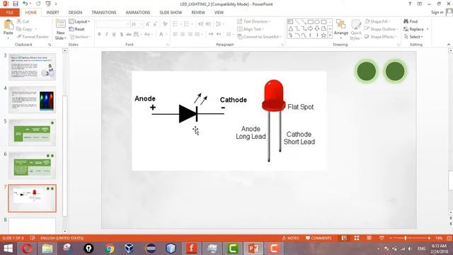Toggle the Comments pane in status bar
Image resolution: width=453 pixels, height=255 pixels.
319,238
